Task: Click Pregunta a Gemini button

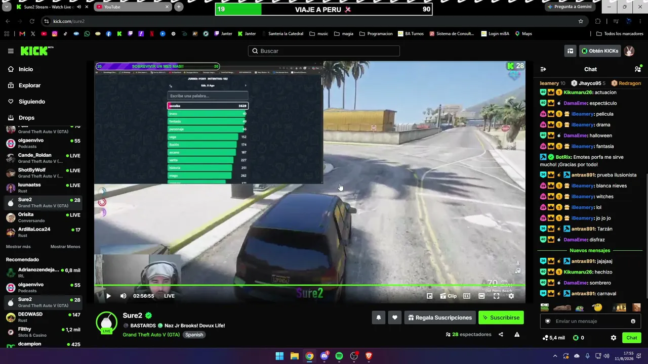Action: click(x=570, y=7)
